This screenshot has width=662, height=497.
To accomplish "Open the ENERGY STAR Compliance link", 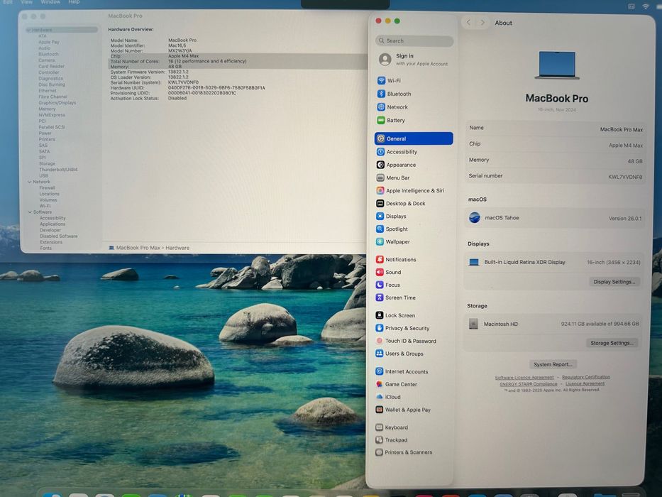I will 528,383.
